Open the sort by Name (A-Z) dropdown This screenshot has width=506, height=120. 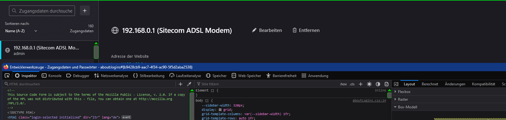point(21,31)
